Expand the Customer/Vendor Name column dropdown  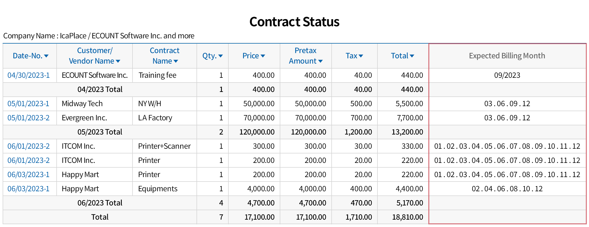118,61
